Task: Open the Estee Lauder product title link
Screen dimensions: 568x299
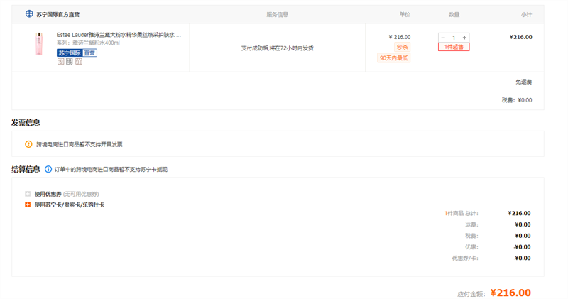Action: click(119, 35)
